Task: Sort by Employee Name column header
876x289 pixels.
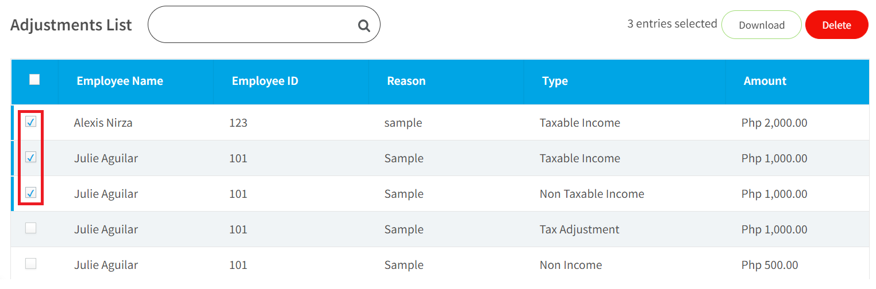Action: (x=120, y=81)
